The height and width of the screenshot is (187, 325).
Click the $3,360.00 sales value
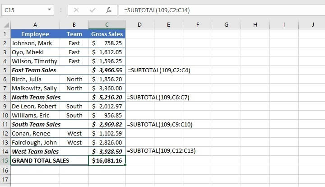(x=107, y=89)
